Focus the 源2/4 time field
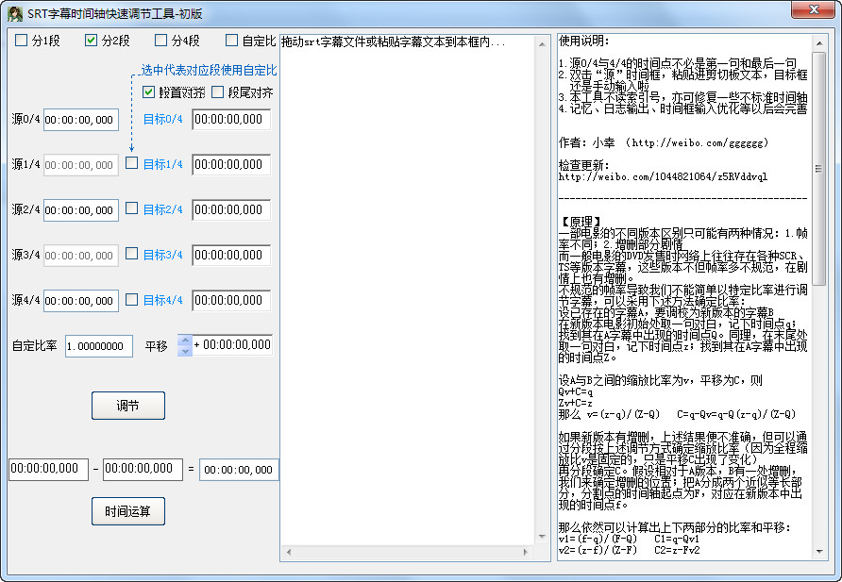The width and height of the screenshot is (842, 582). [80, 210]
